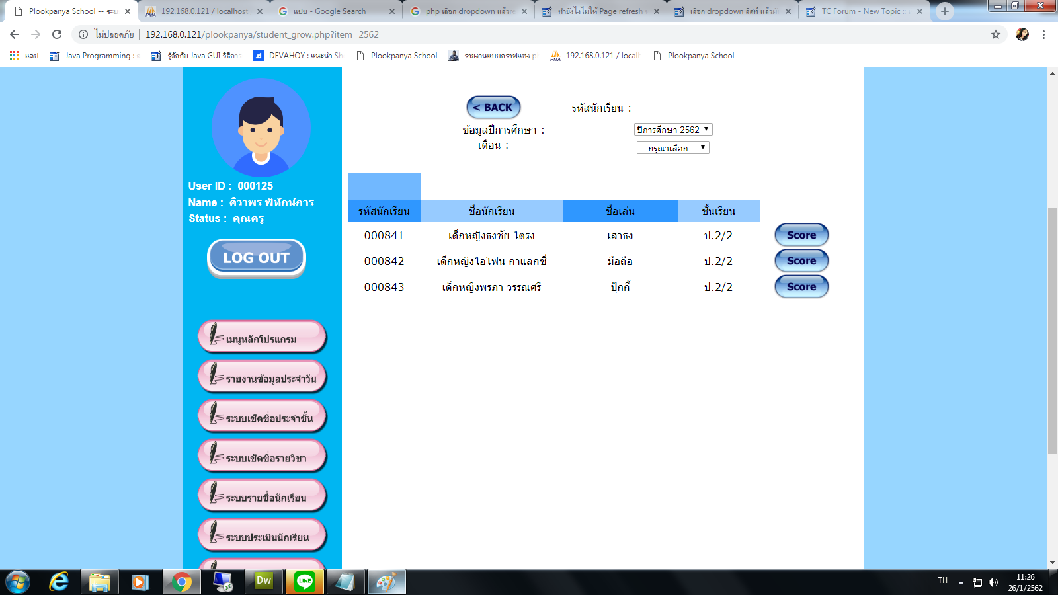The height and width of the screenshot is (595, 1058).
Task: Switch to Chrome in the taskbar
Action: click(x=182, y=582)
